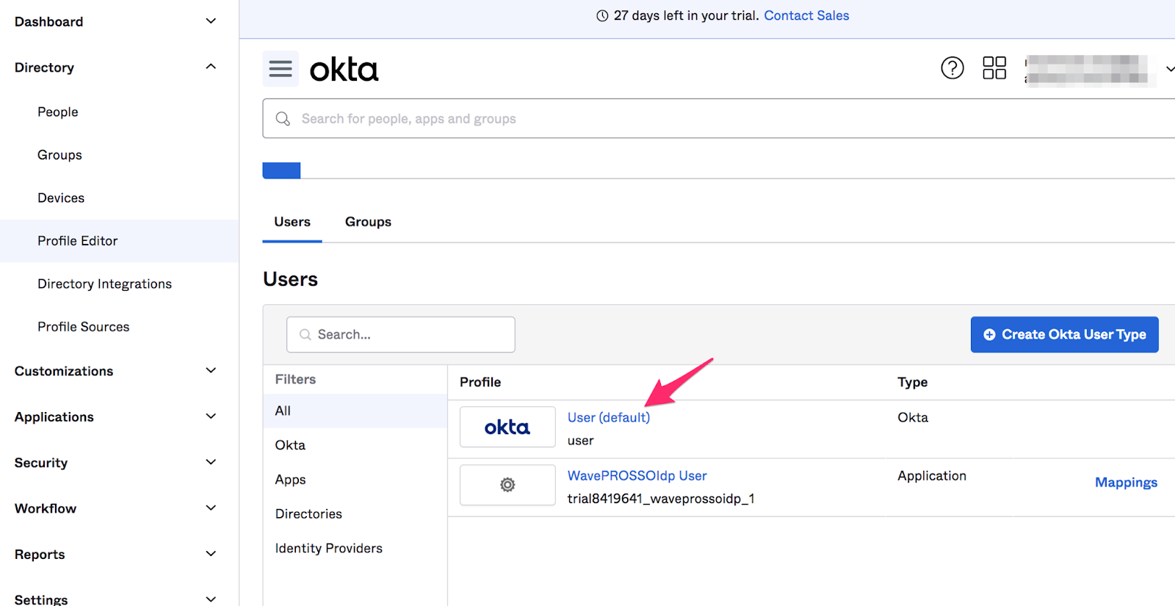Open the apps grid icon
The width and height of the screenshot is (1175, 606).
click(994, 68)
